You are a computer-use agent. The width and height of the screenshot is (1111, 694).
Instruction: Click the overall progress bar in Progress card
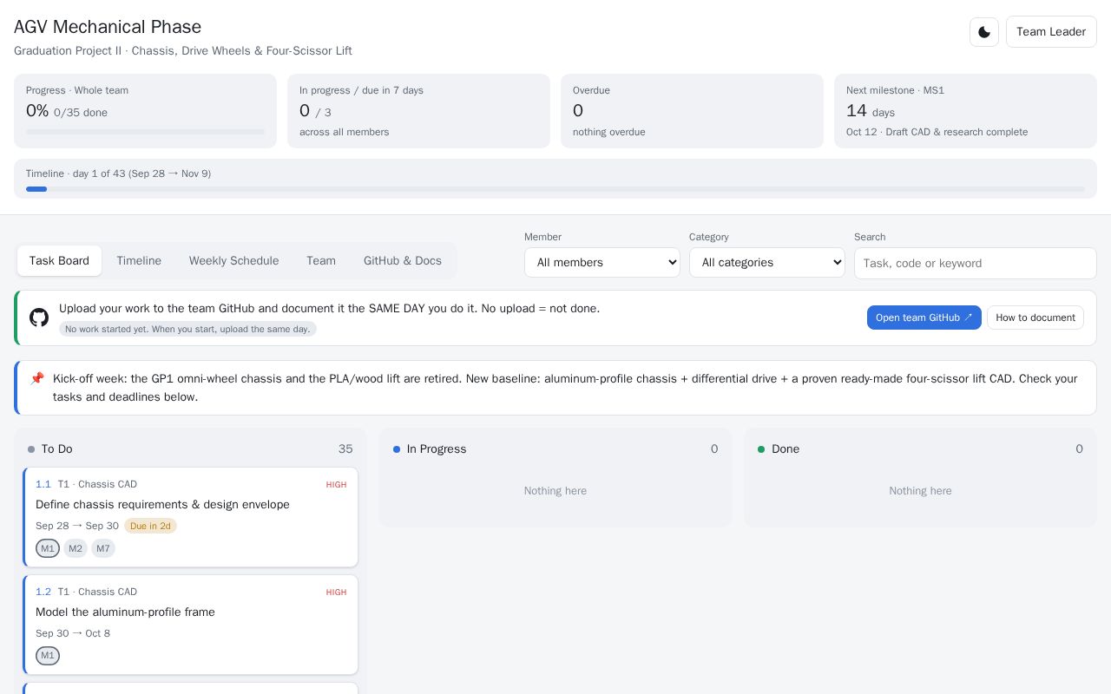click(145, 132)
